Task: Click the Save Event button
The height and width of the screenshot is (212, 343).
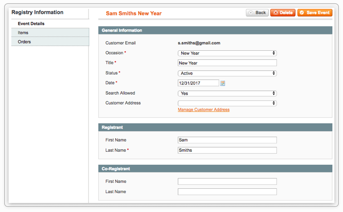Action: tap(315, 13)
